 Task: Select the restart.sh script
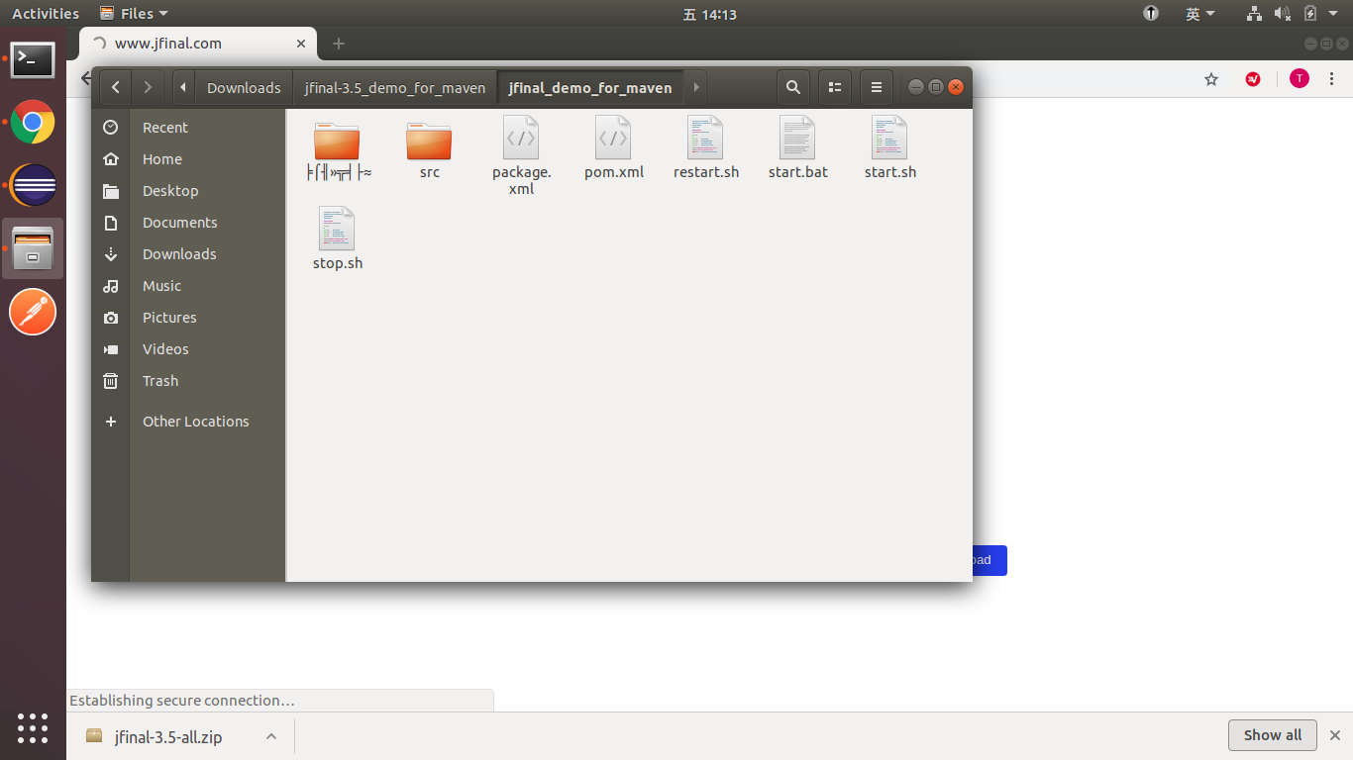click(x=705, y=148)
